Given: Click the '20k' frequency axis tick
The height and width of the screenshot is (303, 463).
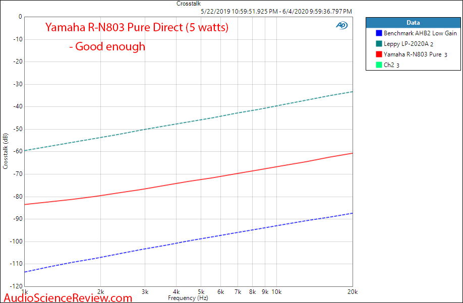Looking at the screenshot, I should [353, 292].
